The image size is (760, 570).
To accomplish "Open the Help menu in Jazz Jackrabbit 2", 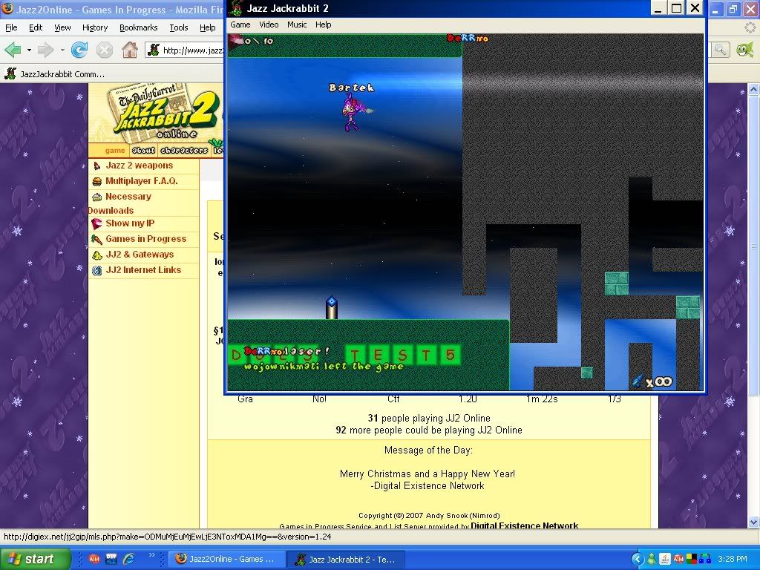I will coord(324,24).
